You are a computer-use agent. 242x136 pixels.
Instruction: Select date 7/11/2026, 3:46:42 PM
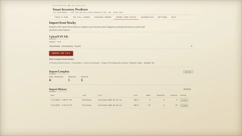[61, 105]
